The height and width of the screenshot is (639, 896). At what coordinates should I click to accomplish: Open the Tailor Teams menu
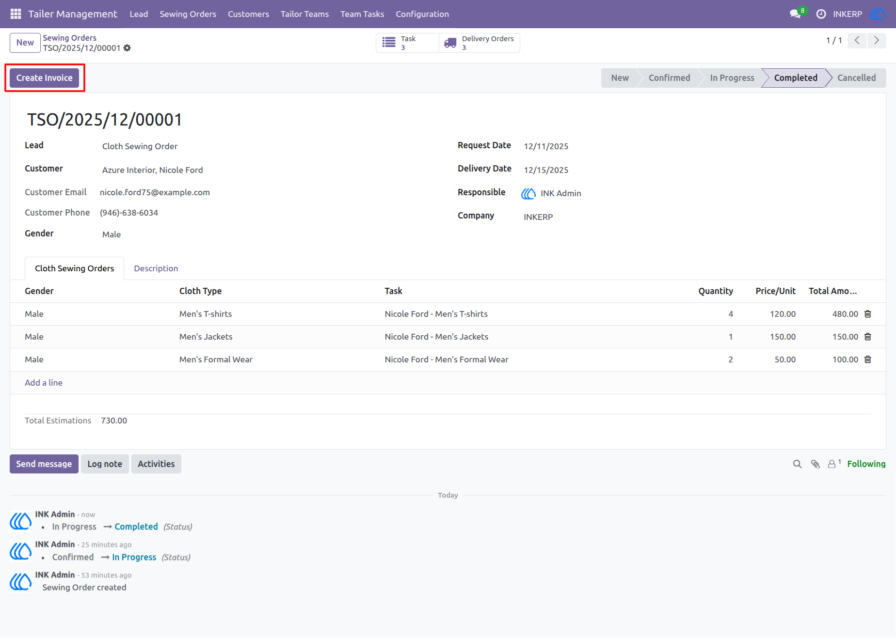point(304,14)
